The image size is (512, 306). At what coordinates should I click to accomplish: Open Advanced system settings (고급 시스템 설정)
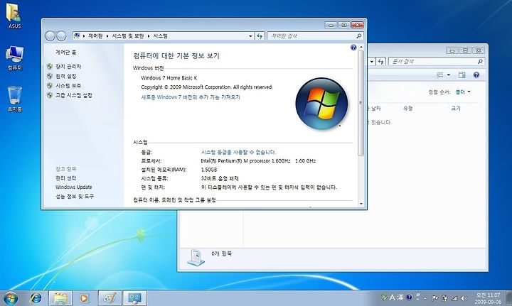74,95
